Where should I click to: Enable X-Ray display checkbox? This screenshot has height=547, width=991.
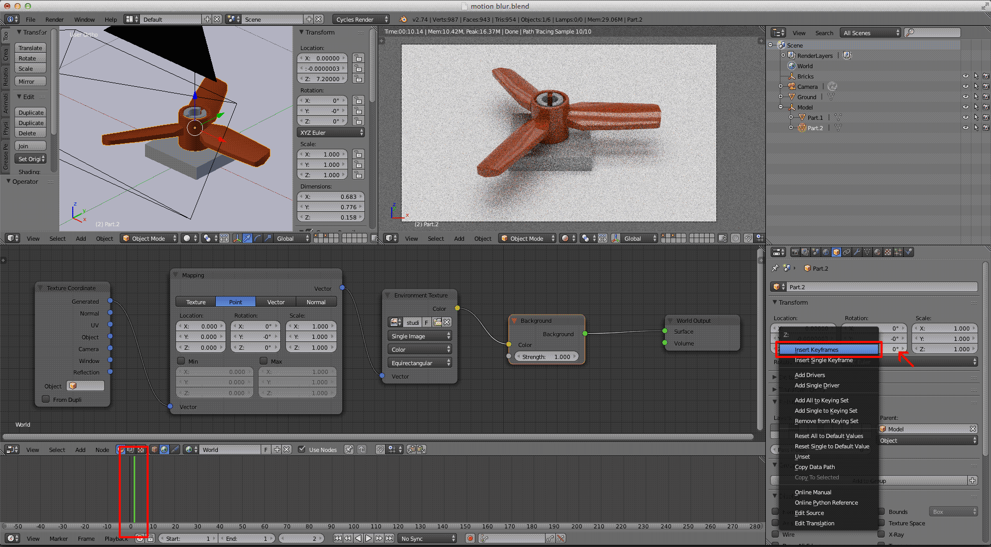(882, 534)
